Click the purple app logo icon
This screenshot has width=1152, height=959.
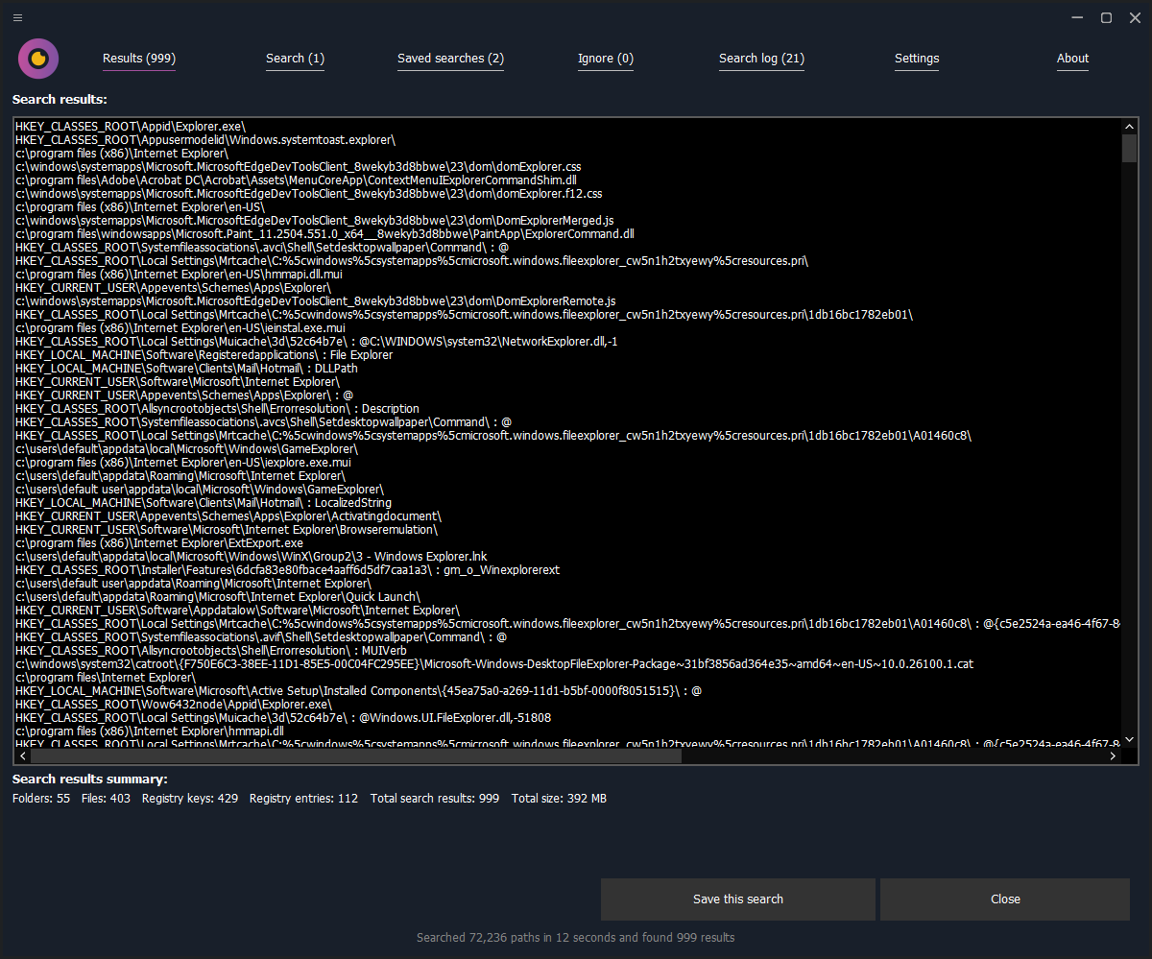point(38,59)
